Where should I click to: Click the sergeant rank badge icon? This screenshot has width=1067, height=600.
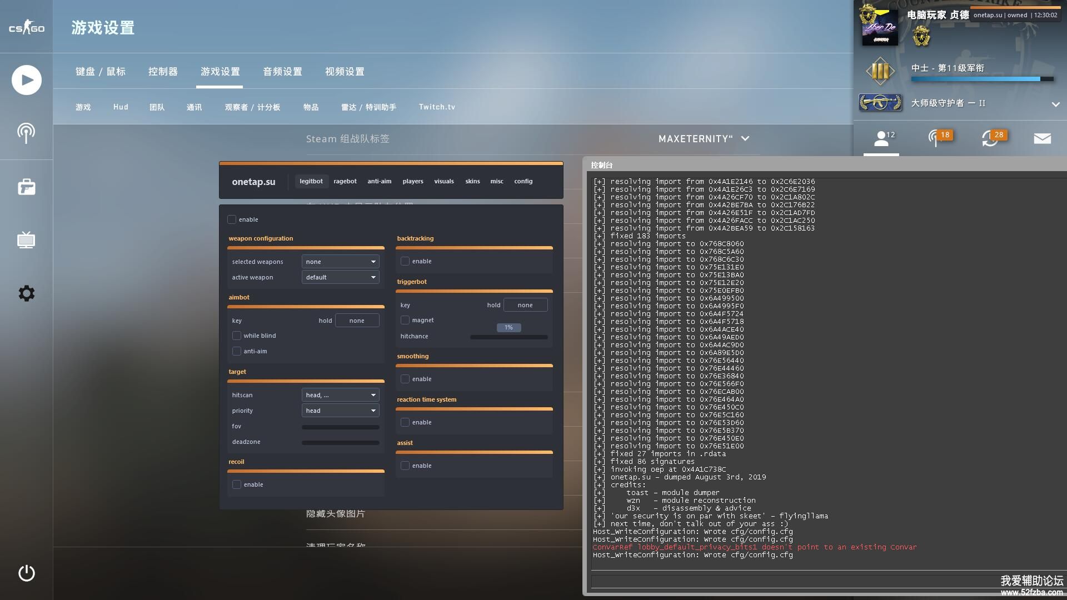tap(880, 71)
